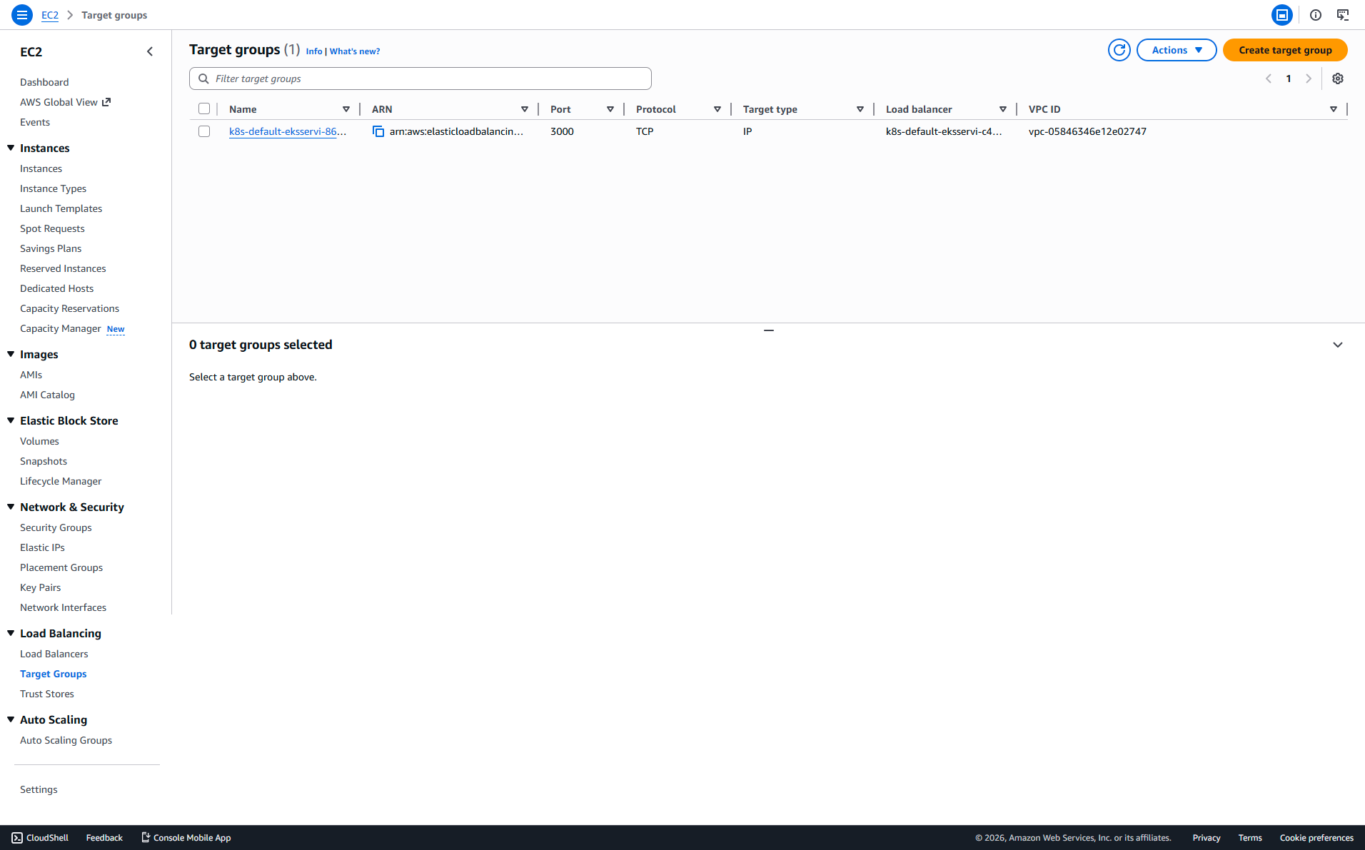Select all target groups checkbox
1365x850 pixels.
click(204, 108)
